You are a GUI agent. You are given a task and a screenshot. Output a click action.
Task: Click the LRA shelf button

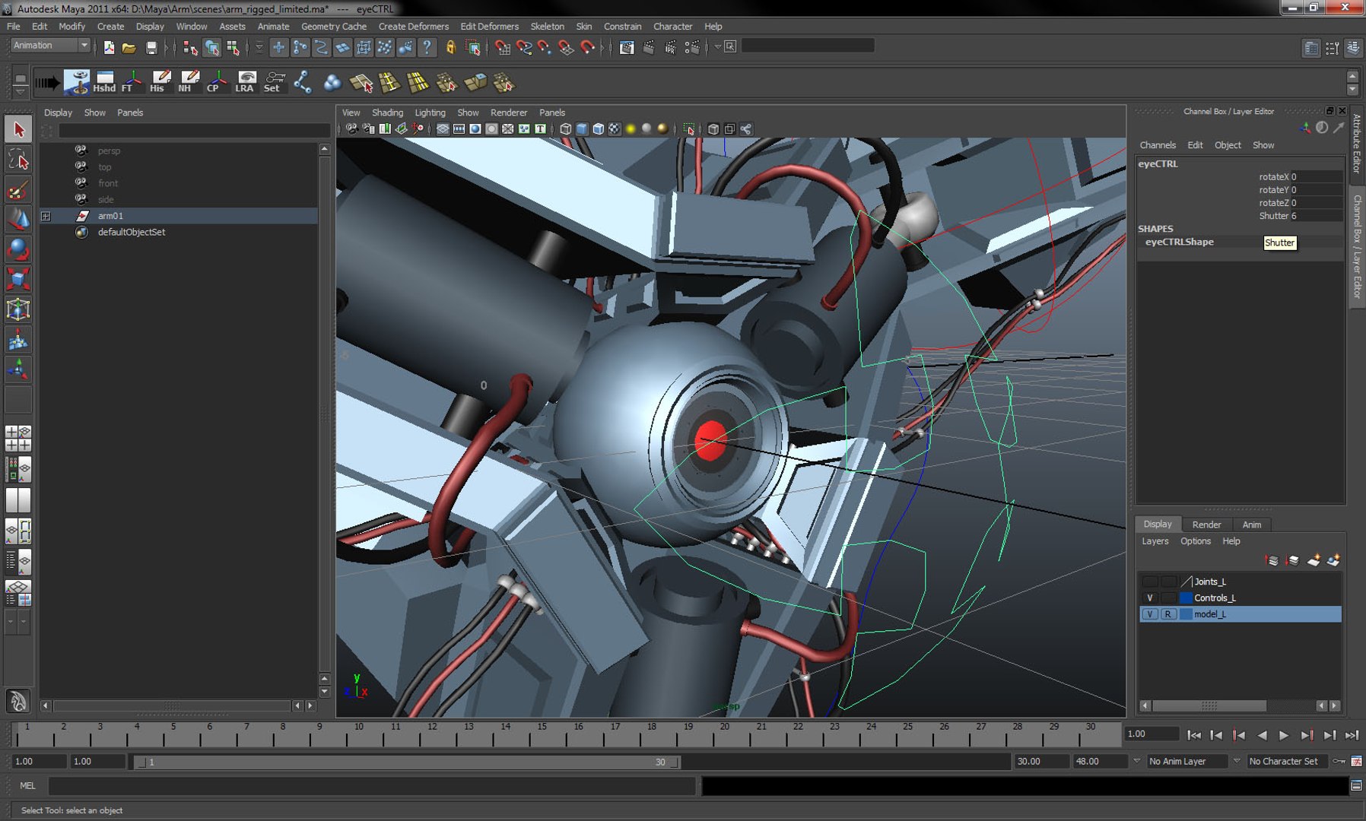245,82
